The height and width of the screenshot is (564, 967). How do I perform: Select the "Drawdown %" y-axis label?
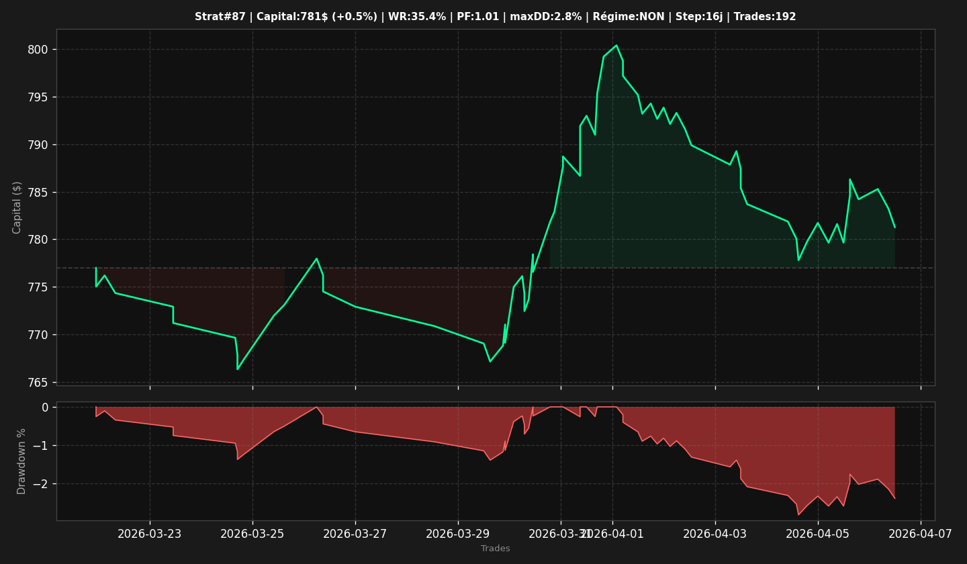(21, 461)
